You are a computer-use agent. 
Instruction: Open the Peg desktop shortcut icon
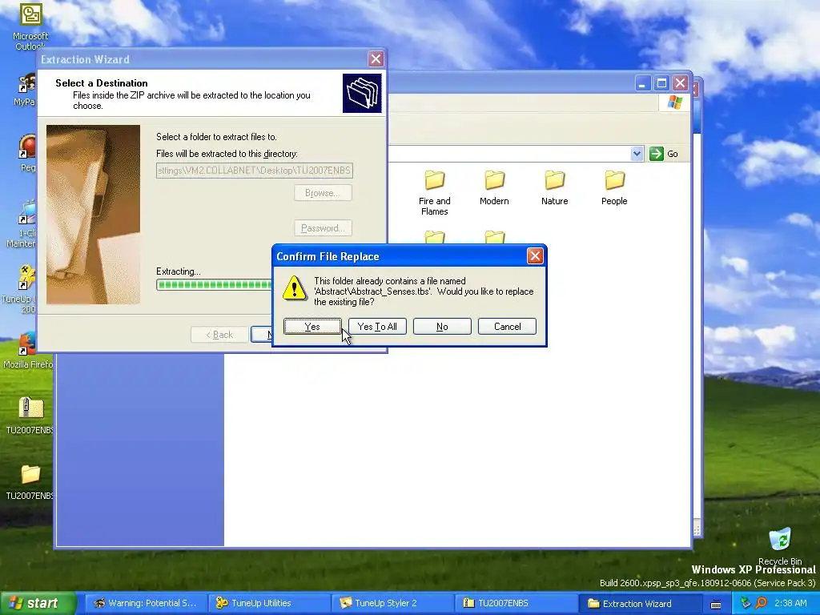pyautogui.click(x=27, y=153)
